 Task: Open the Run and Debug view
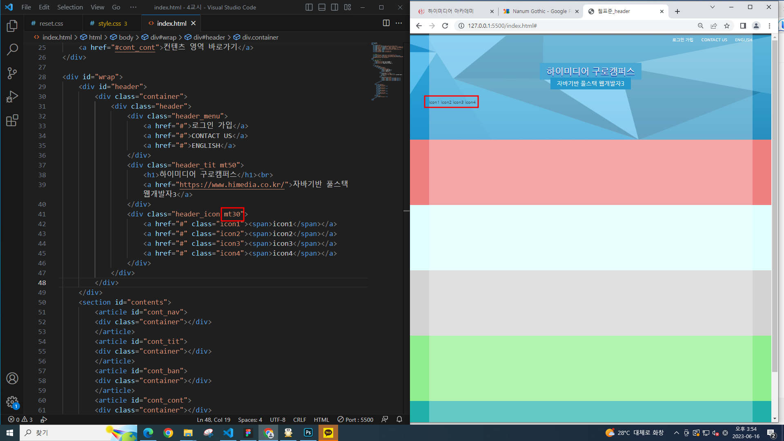tap(12, 97)
